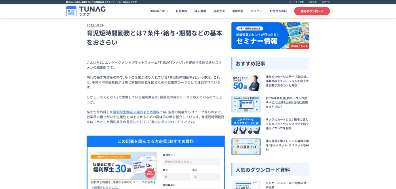Click the ログイン link
The height and width of the screenshot is (189, 396).
[326, 2]
